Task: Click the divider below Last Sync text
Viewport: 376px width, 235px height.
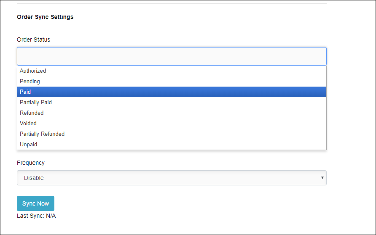Action: pos(172,231)
